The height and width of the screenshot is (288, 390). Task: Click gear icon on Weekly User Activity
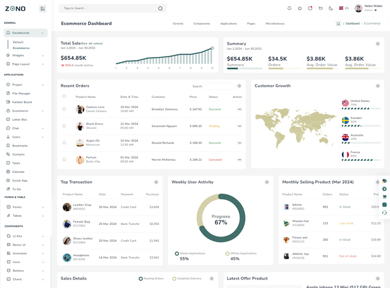pyautogui.click(x=267, y=182)
